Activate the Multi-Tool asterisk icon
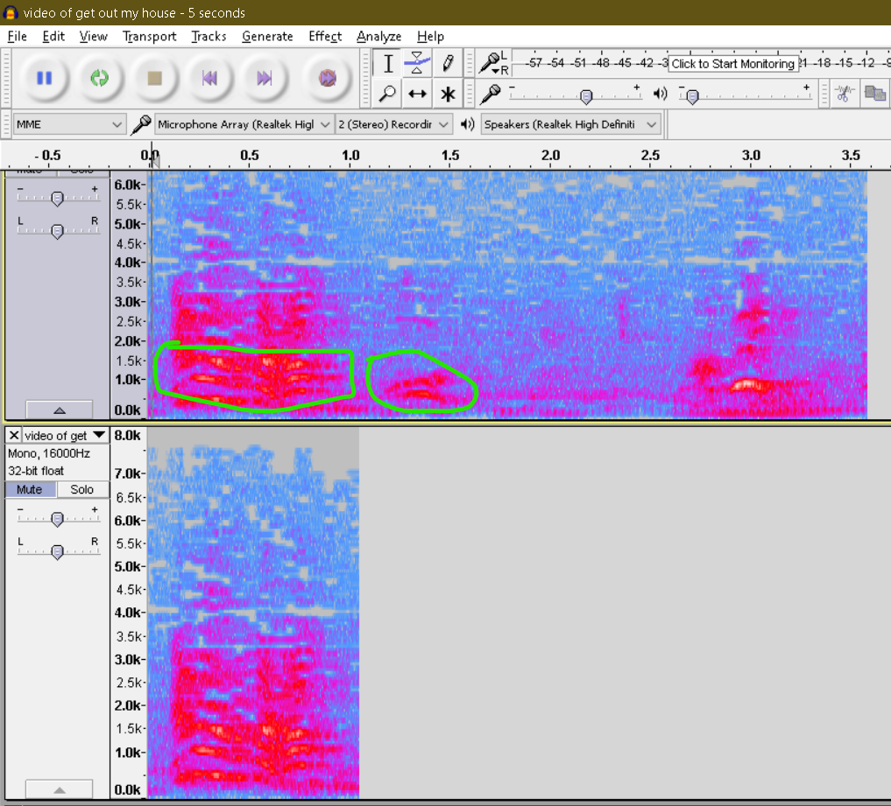The image size is (891, 806). (448, 94)
